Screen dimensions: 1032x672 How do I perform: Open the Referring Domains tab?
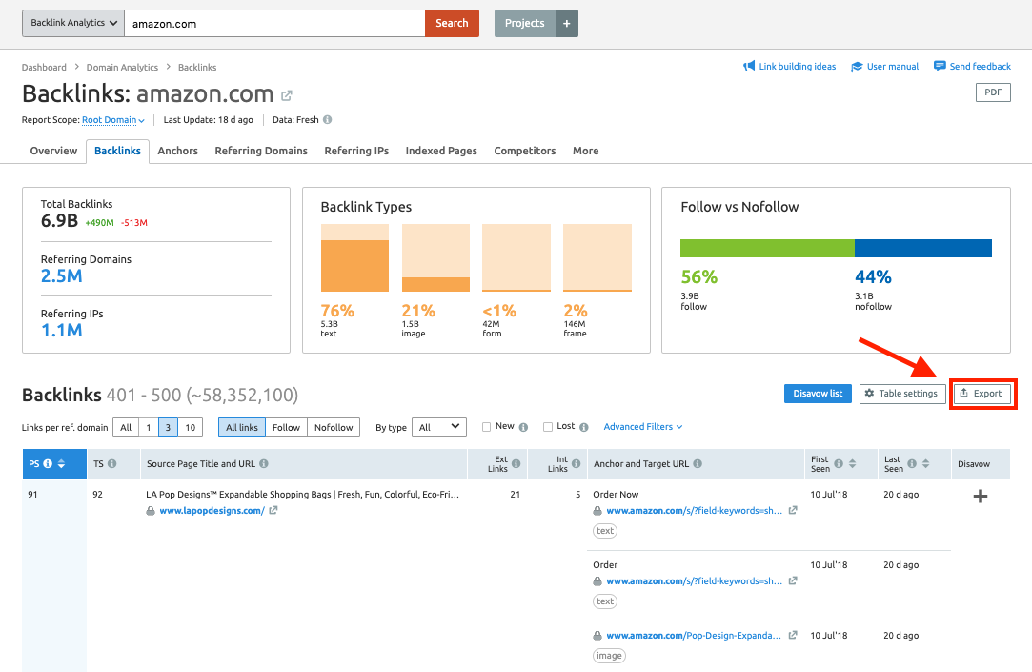[261, 151]
